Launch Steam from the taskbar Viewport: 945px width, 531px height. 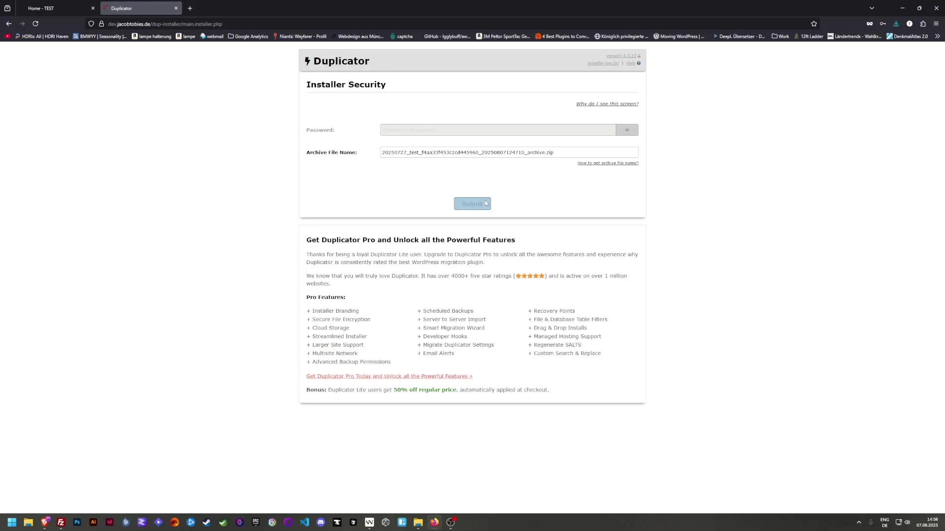coord(206,522)
